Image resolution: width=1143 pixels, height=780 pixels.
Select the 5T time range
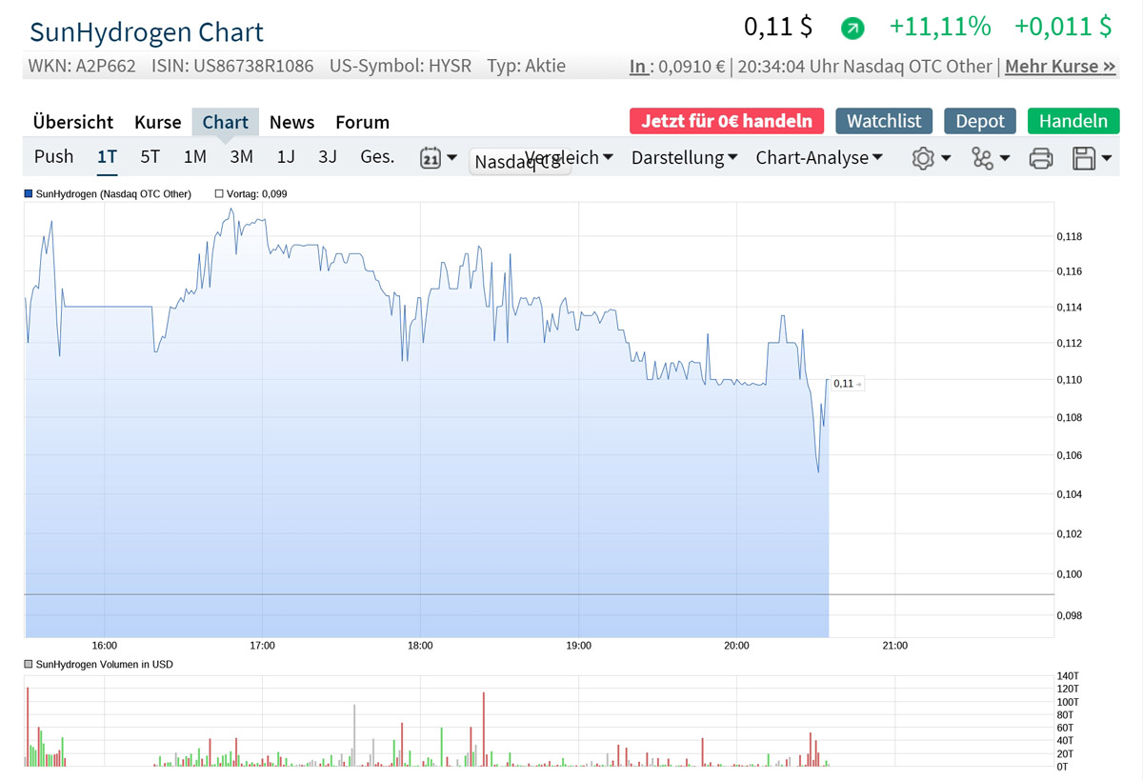pos(150,157)
